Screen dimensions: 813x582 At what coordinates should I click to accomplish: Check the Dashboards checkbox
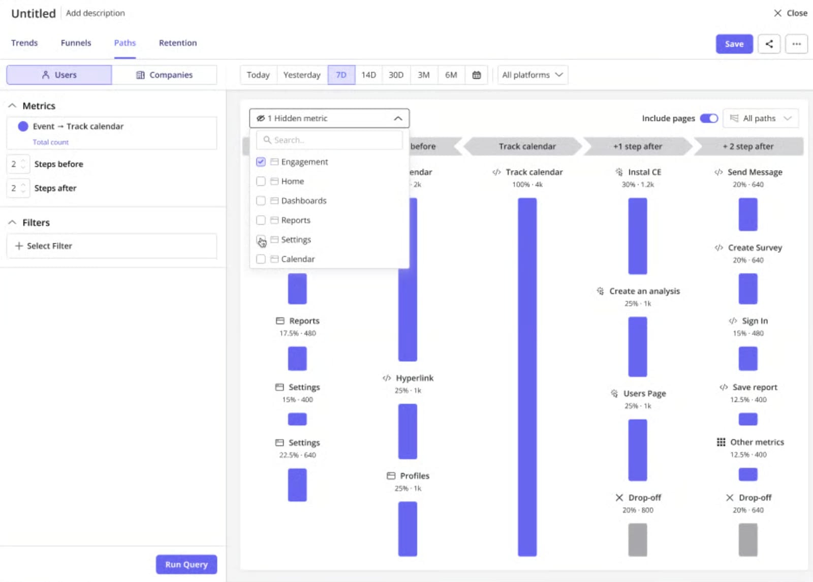pos(261,201)
